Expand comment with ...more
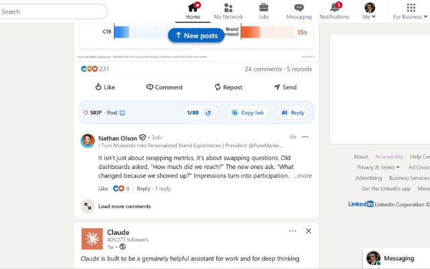The height and width of the screenshot is (269, 430). click(302, 176)
